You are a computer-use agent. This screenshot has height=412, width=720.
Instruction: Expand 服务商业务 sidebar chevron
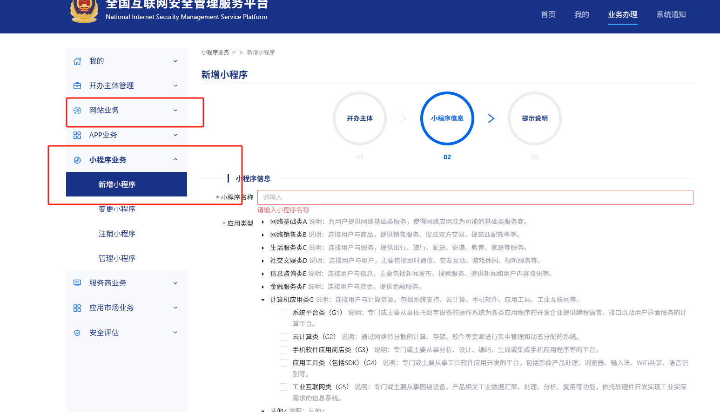tap(175, 283)
